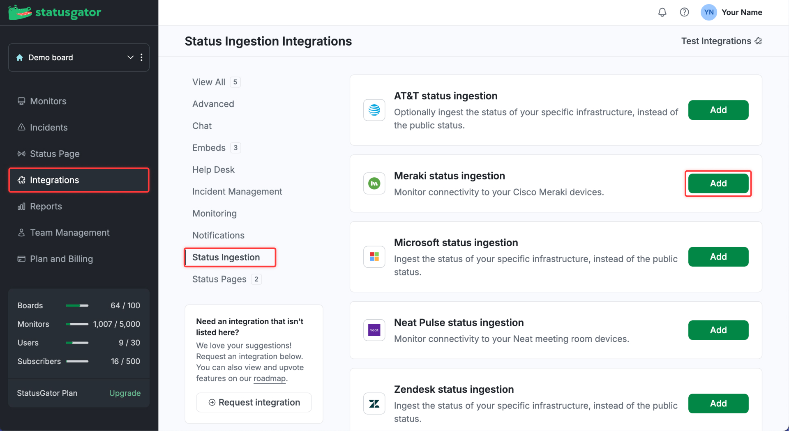Open the help question mark icon
Viewport: 789px width, 431px height.
point(684,12)
